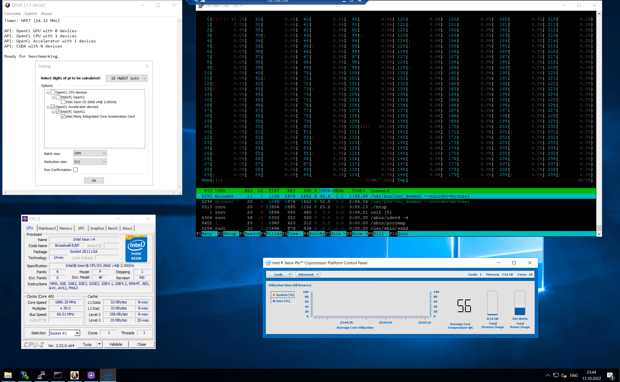The image size is (620, 382).
Task: Click F10 Quit in htop
Action: tap(399, 234)
